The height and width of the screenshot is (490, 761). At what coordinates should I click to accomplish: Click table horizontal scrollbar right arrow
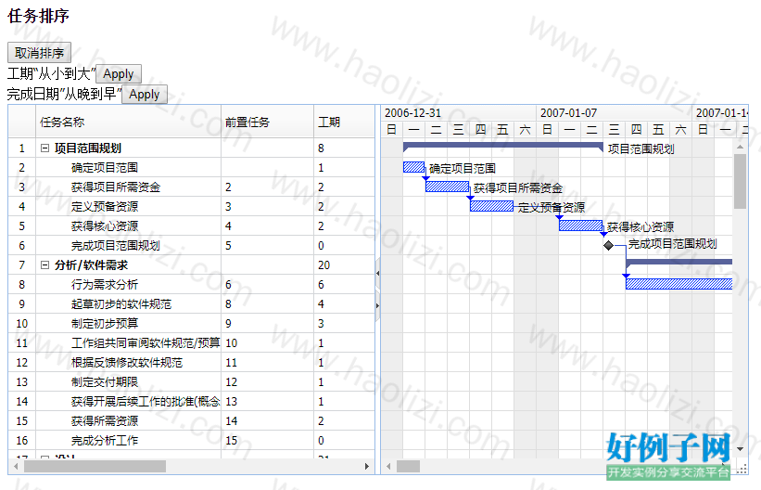[x=367, y=467]
